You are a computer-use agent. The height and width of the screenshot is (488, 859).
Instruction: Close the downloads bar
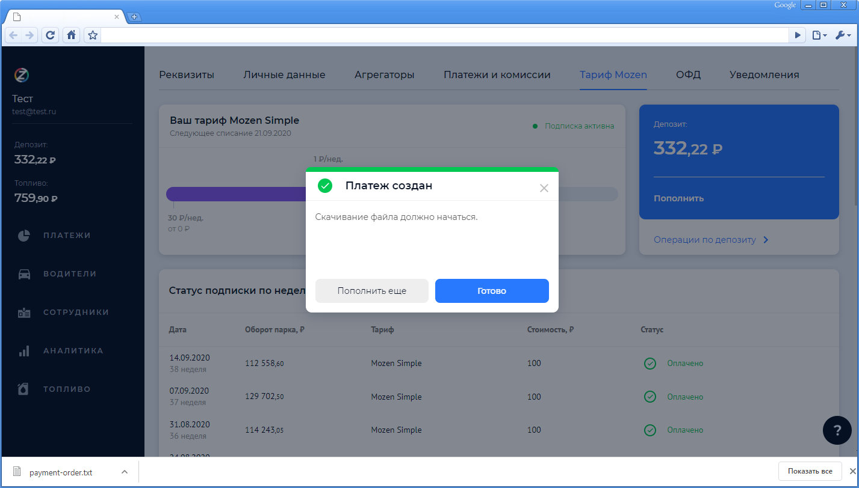(852, 471)
